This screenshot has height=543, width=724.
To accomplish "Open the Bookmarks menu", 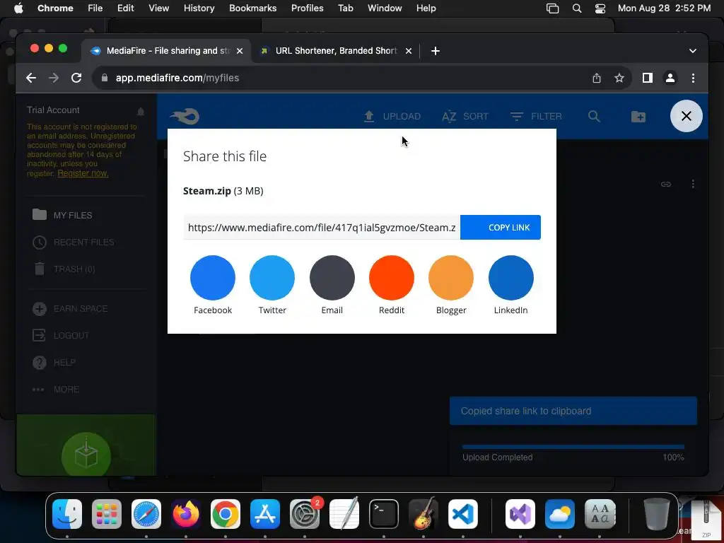I will 252,8.
